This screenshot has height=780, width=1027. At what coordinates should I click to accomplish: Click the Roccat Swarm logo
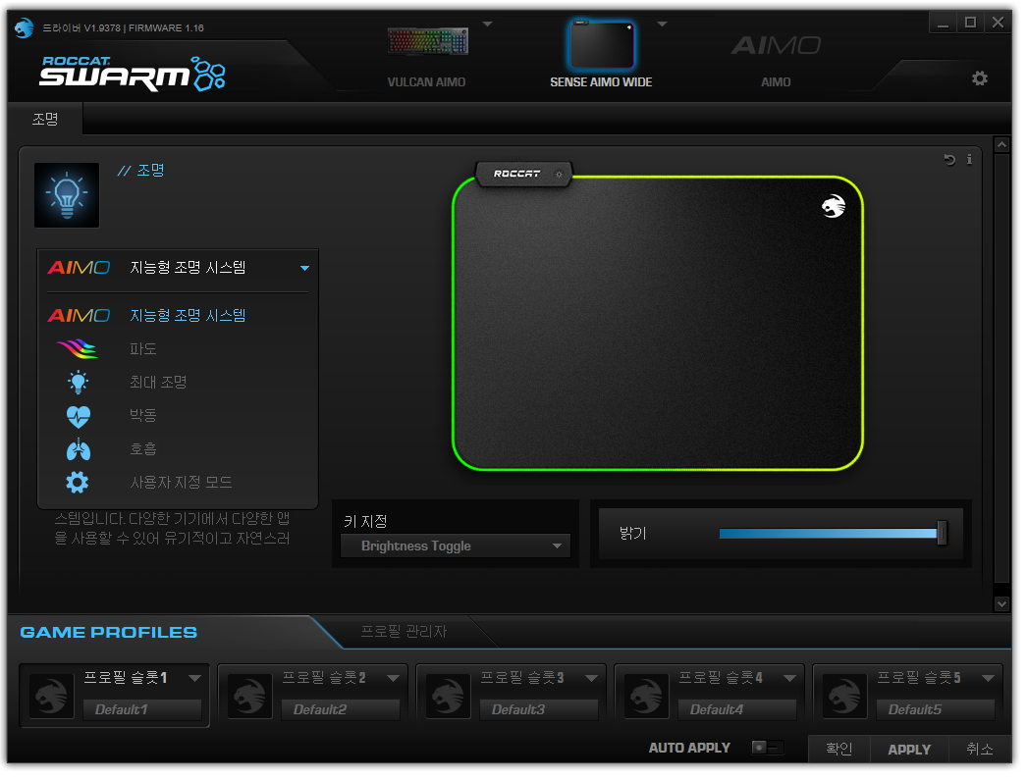point(133,74)
